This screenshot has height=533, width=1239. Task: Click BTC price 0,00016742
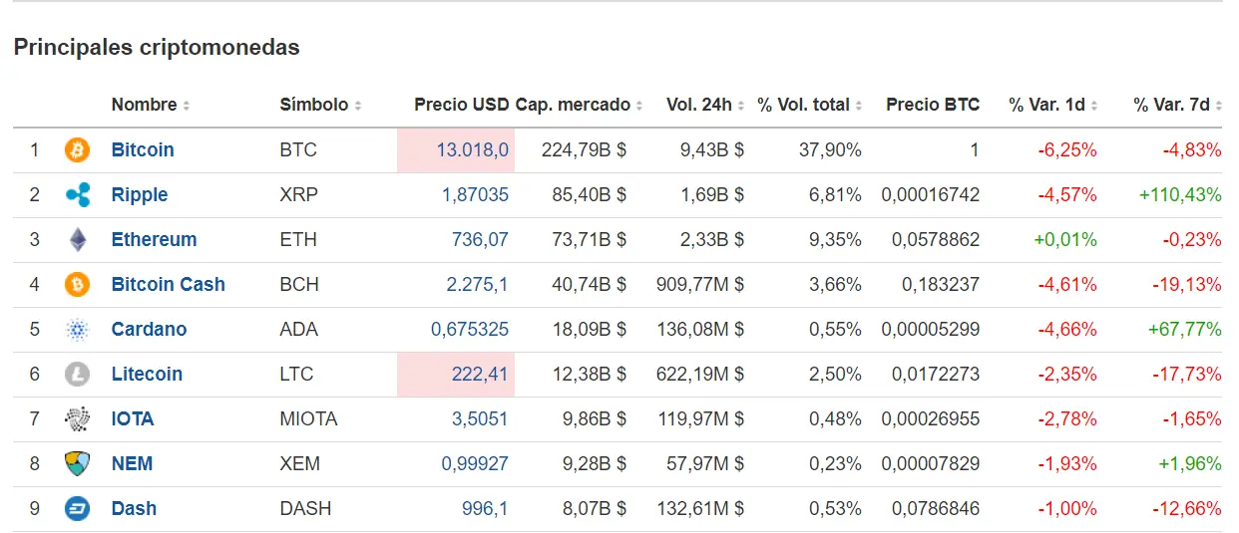(931, 195)
